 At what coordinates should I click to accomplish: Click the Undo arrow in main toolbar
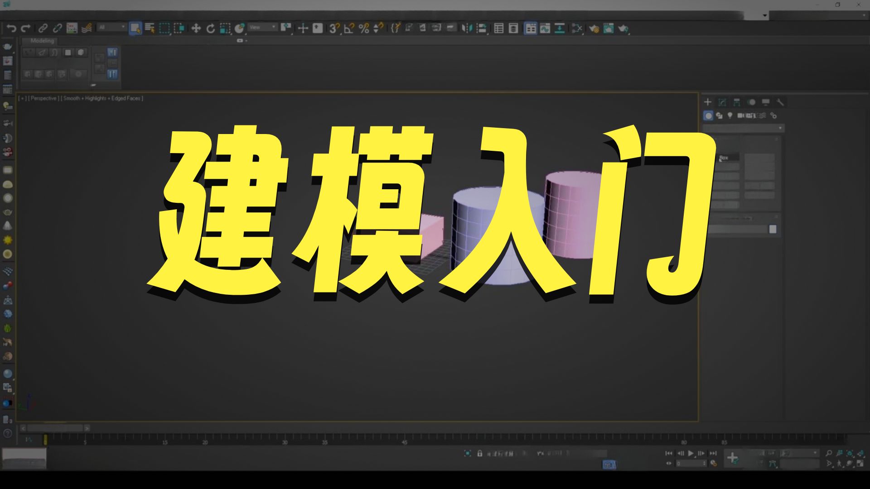(x=11, y=29)
